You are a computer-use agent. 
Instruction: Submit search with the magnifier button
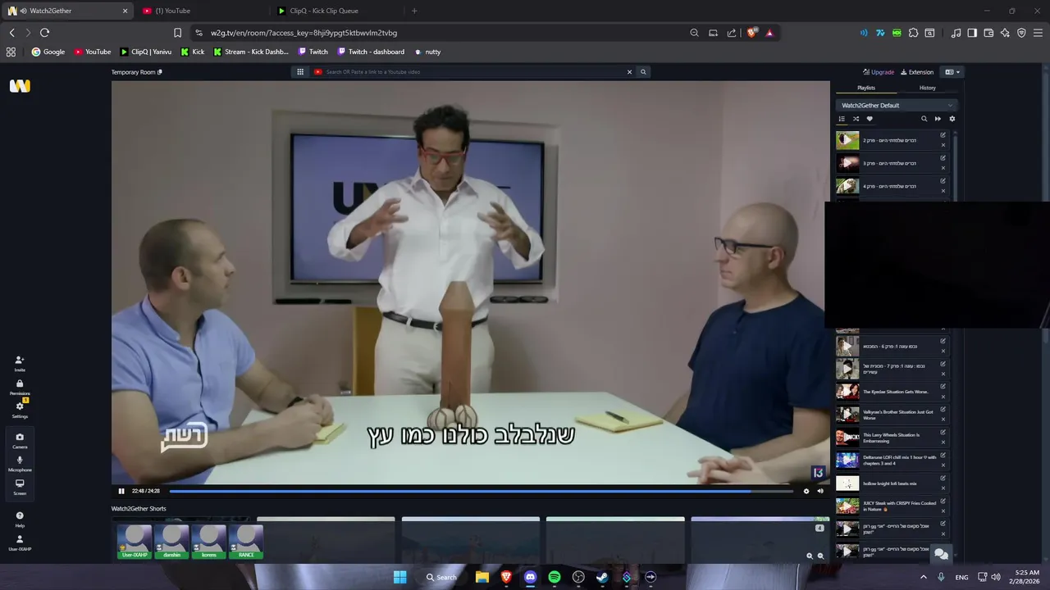pos(643,72)
